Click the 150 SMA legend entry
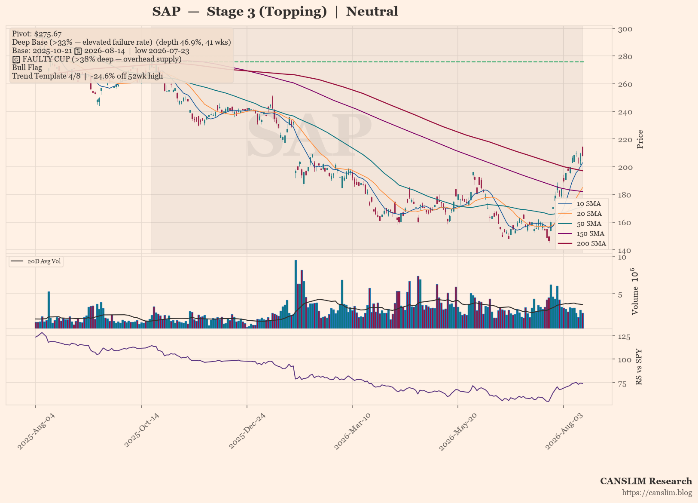Screen dimensions: 698x503 point(582,233)
